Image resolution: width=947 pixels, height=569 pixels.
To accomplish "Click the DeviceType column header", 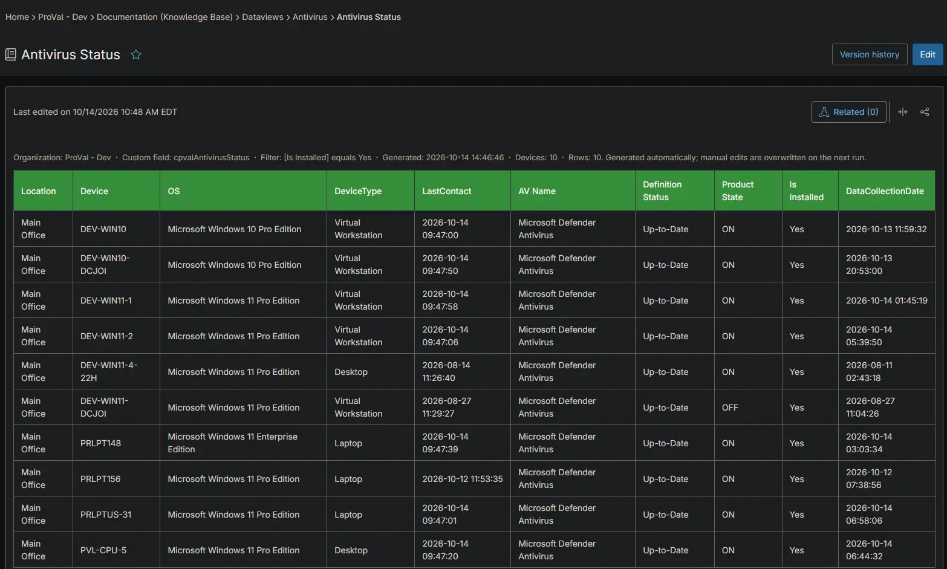I will (371, 191).
